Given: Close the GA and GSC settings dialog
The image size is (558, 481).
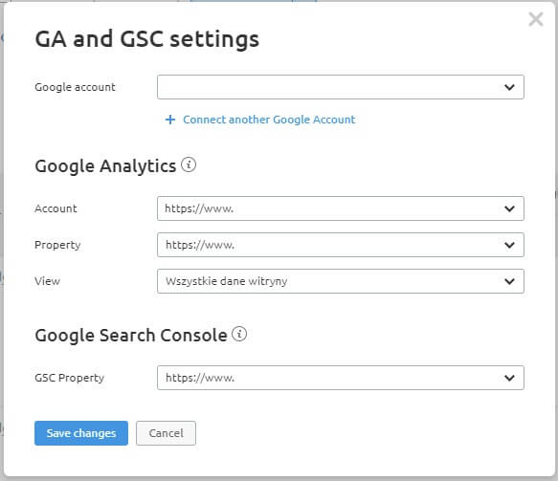Looking at the screenshot, I should [x=536, y=19].
